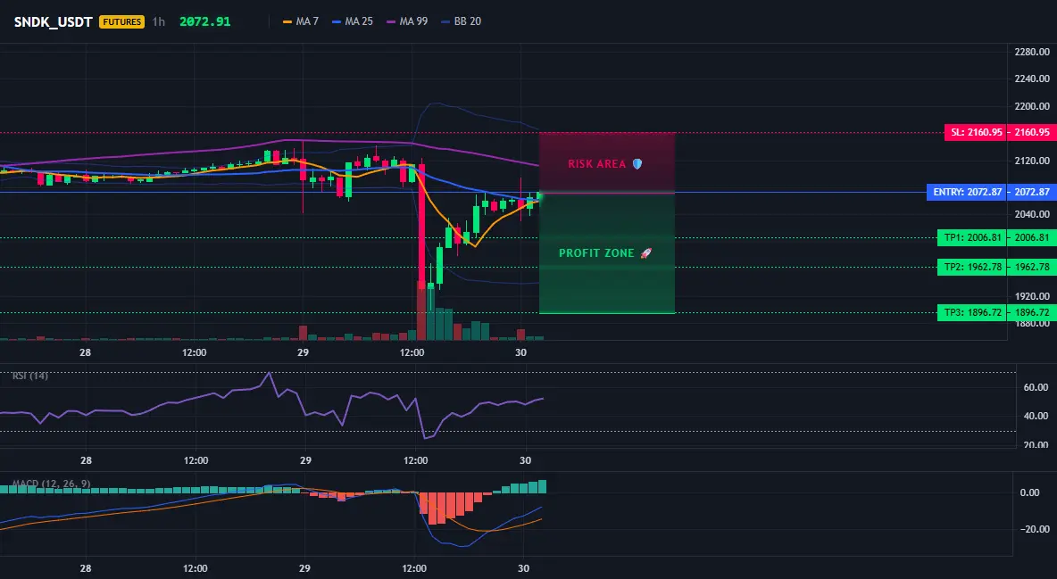Click the 1920.00 price axis value
1057x579 pixels.
[x=1032, y=296]
